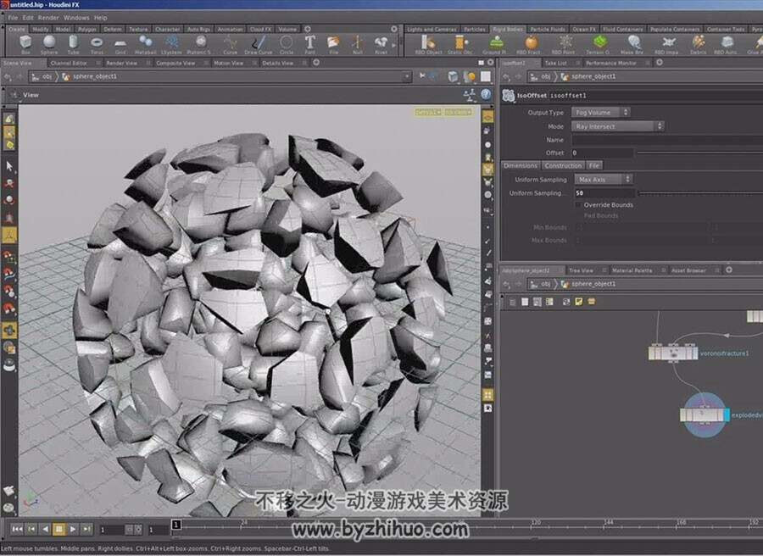Image resolution: width=763 pixels, height=556 pixels.
Task: Open the Help menu
Action: (x=101, y=18)
